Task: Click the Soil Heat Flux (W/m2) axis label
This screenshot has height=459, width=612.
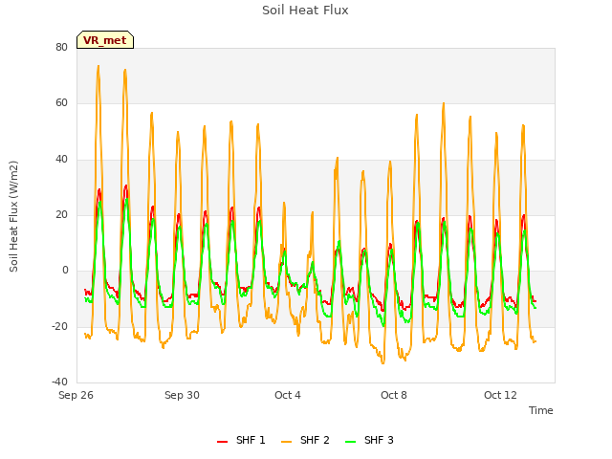Action: tap(13, 216)
